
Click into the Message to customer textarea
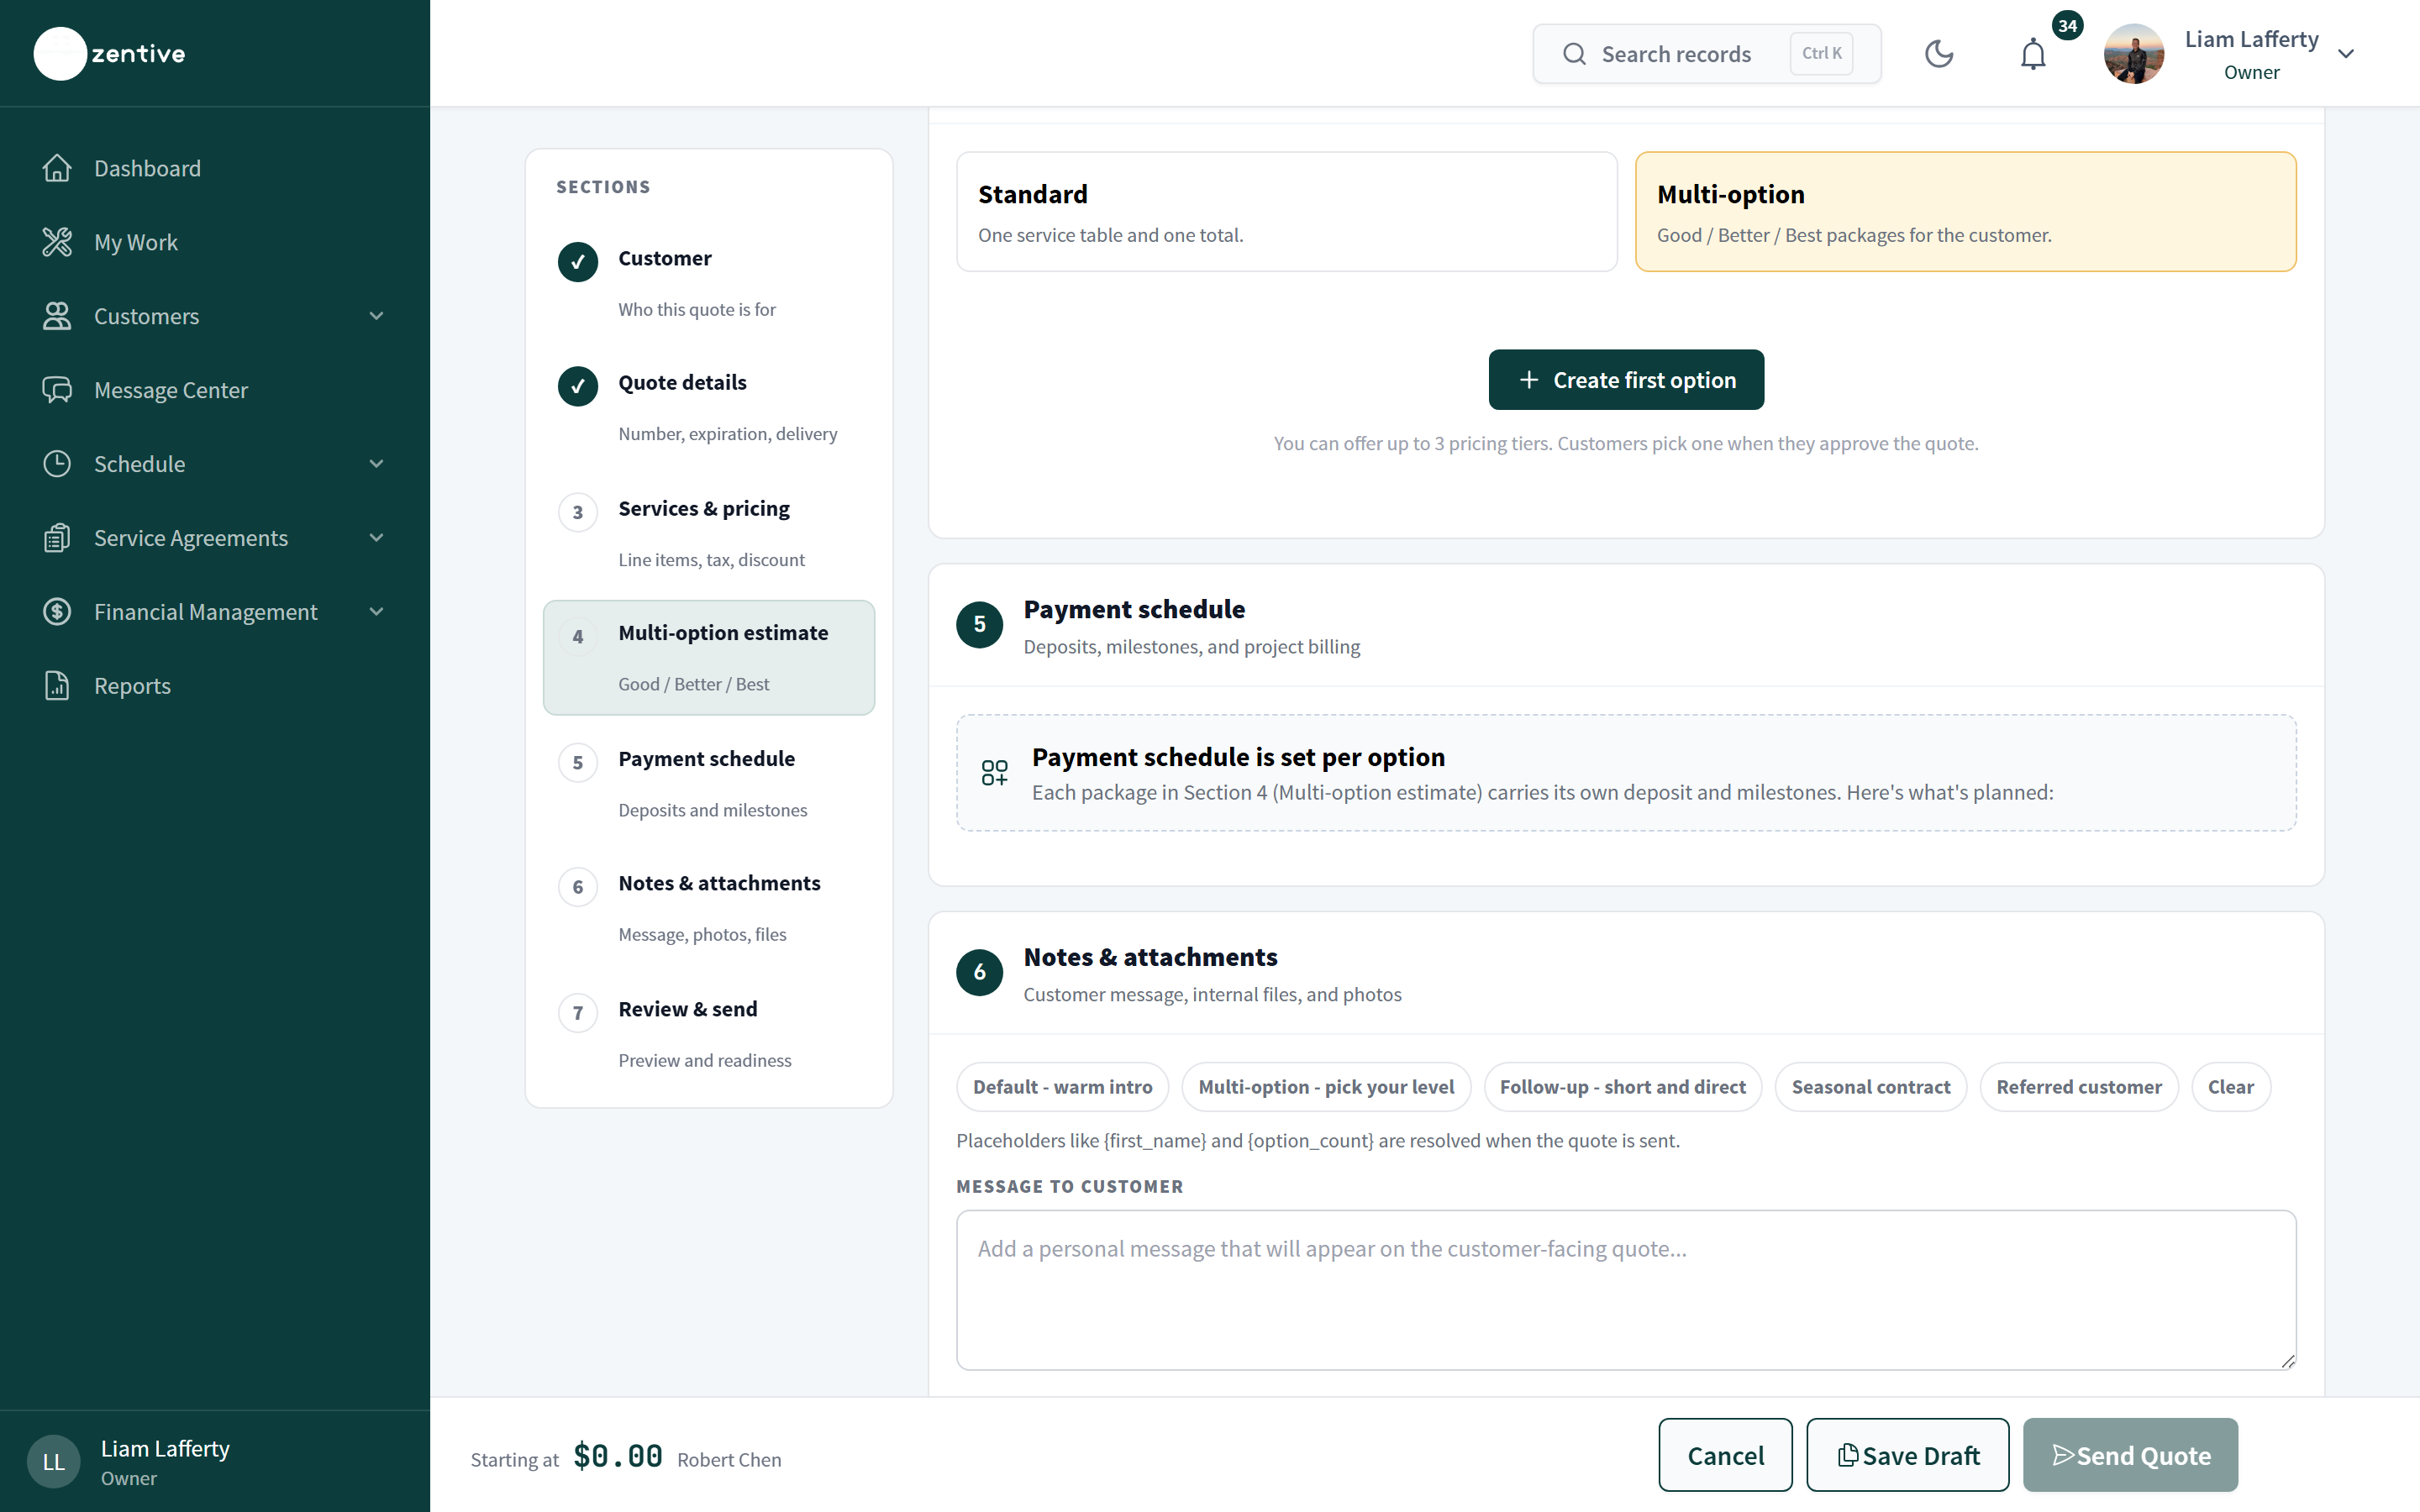(1626, 1290)
